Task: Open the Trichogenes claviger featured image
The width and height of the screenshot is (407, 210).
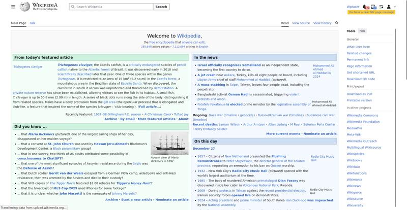Action: (x=28, y=67)
